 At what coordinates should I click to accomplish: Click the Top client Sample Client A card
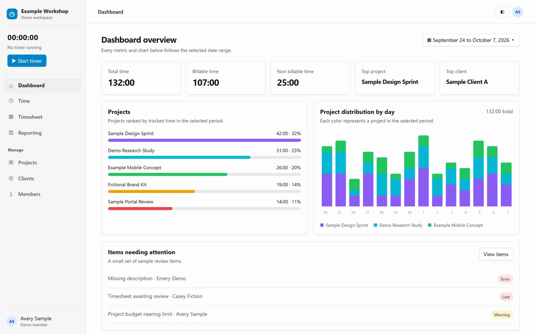tap(479, 78)
